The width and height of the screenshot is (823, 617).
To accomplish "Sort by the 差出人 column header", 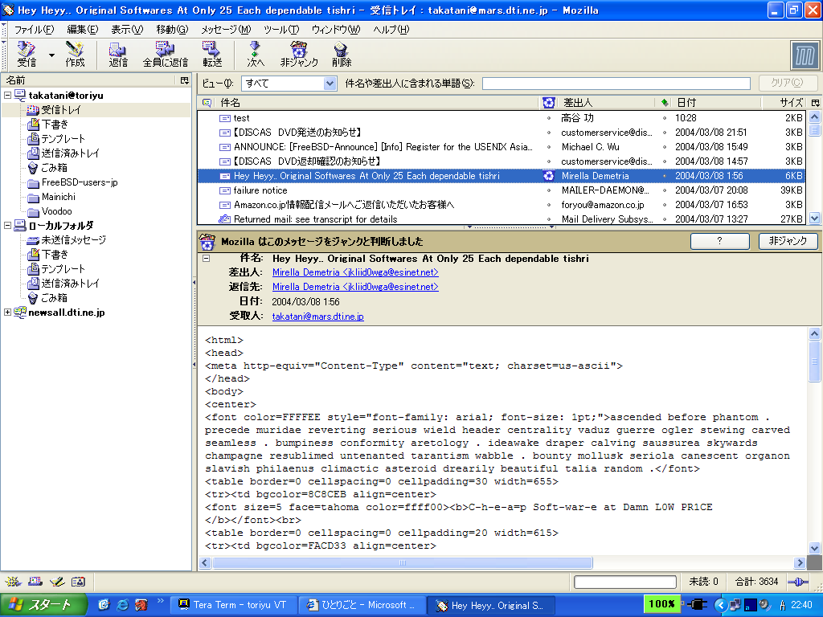I will tap(606, 102).
